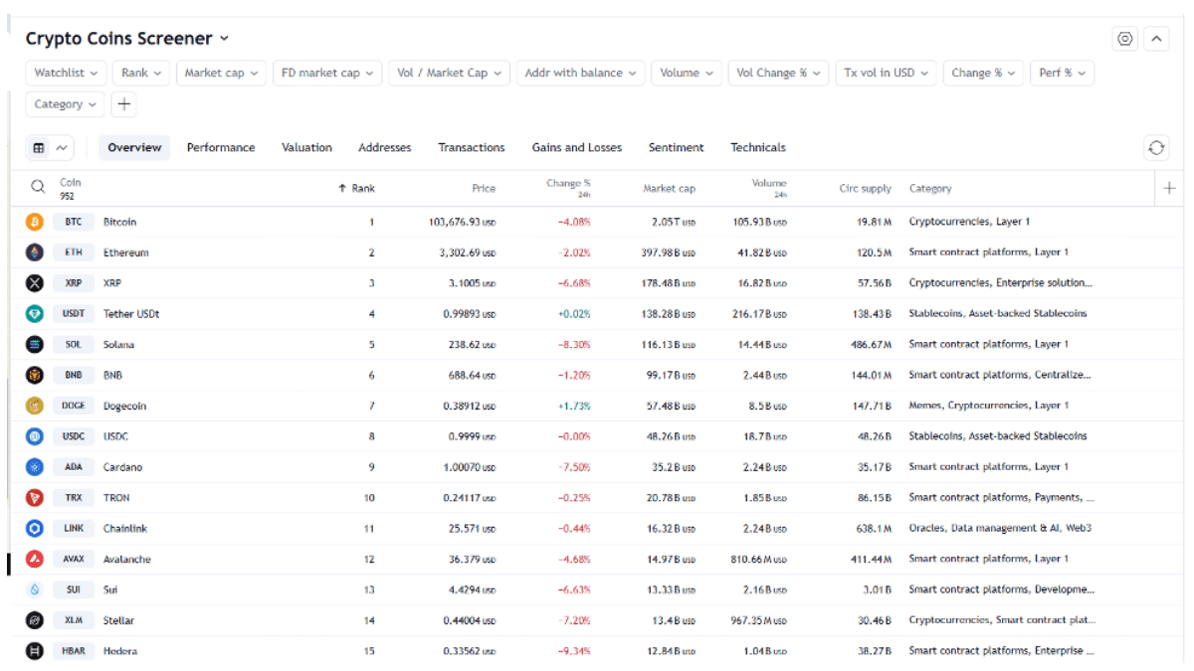1194x671 pixels.
Task: Open the screener settings gear
Action: (1124, 38)
